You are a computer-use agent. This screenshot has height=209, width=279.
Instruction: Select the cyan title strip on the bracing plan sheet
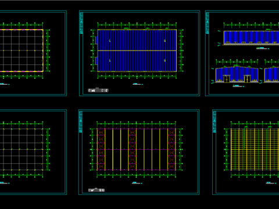(81, 122)
